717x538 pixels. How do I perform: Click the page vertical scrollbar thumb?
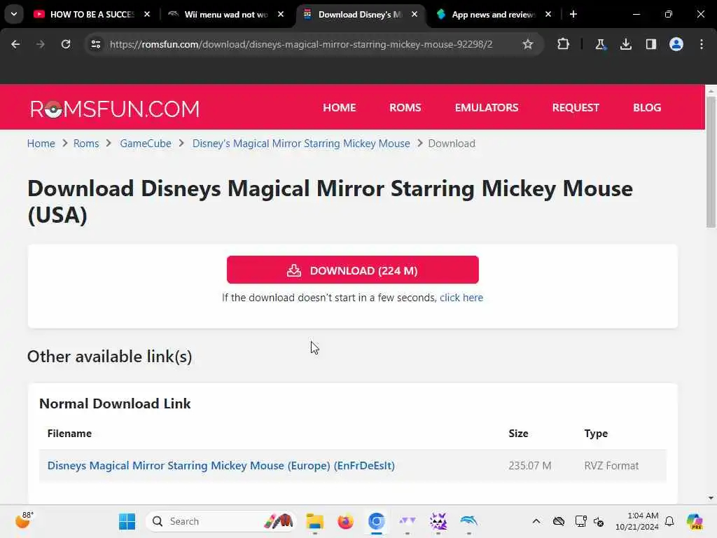(x=711, y=163)
